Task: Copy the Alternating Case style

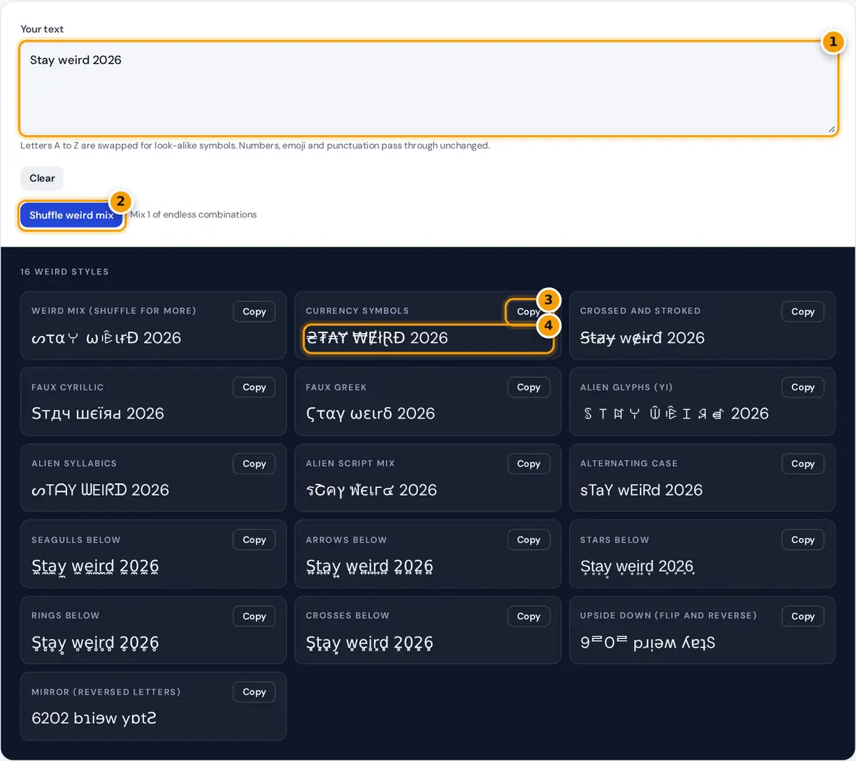Action: (x=802, y=464)
